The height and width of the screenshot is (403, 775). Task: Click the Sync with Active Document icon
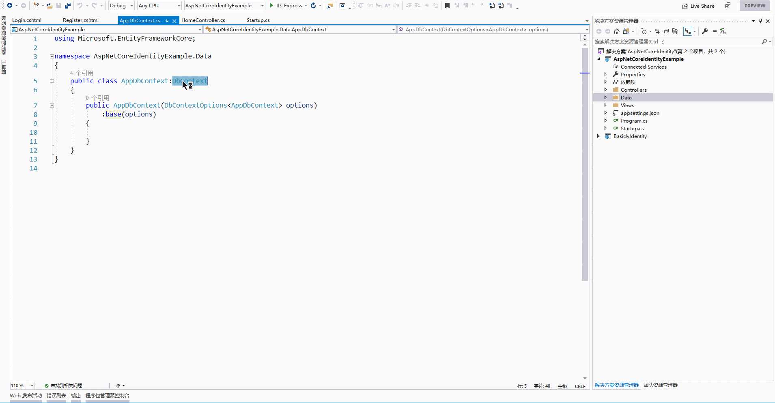tap(657, 31)
